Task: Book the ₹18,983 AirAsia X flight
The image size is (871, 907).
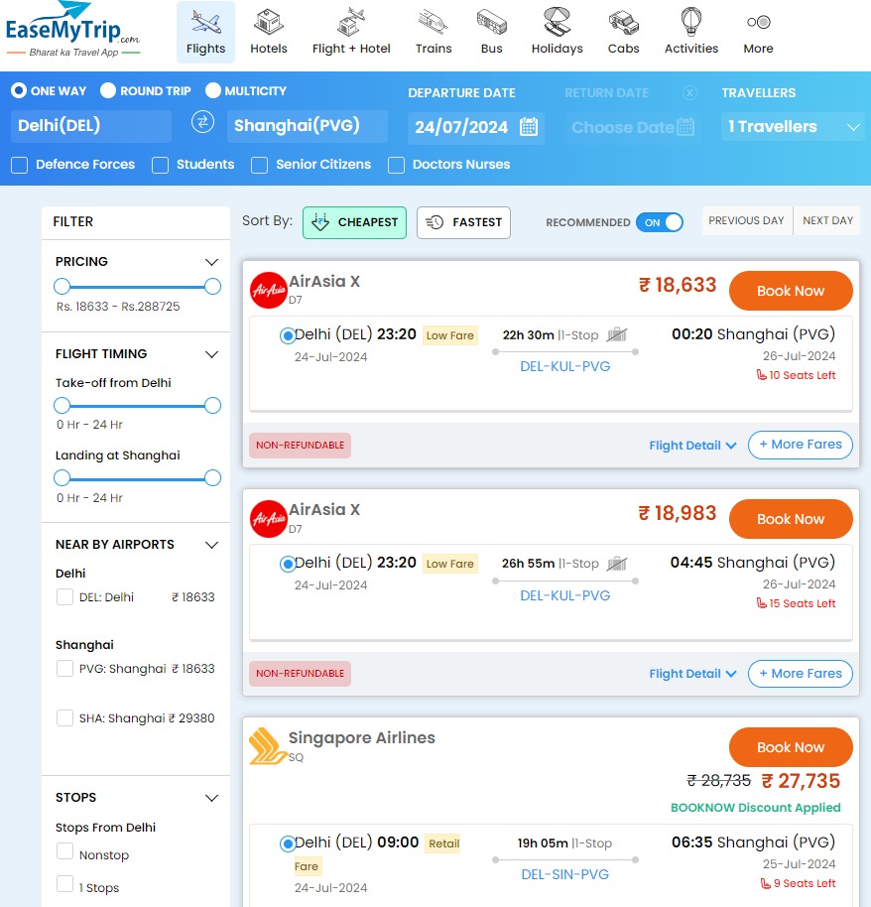Action: point(791,519)
